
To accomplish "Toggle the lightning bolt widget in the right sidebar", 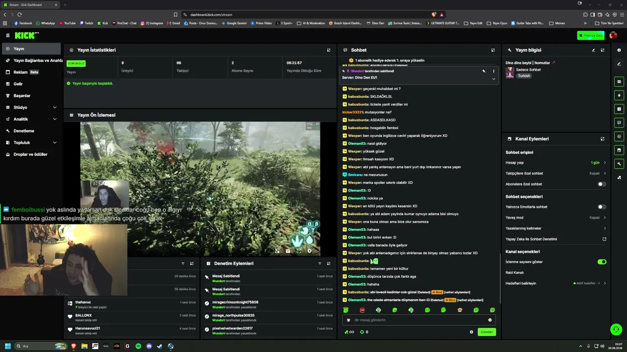I will coord(619,95).
